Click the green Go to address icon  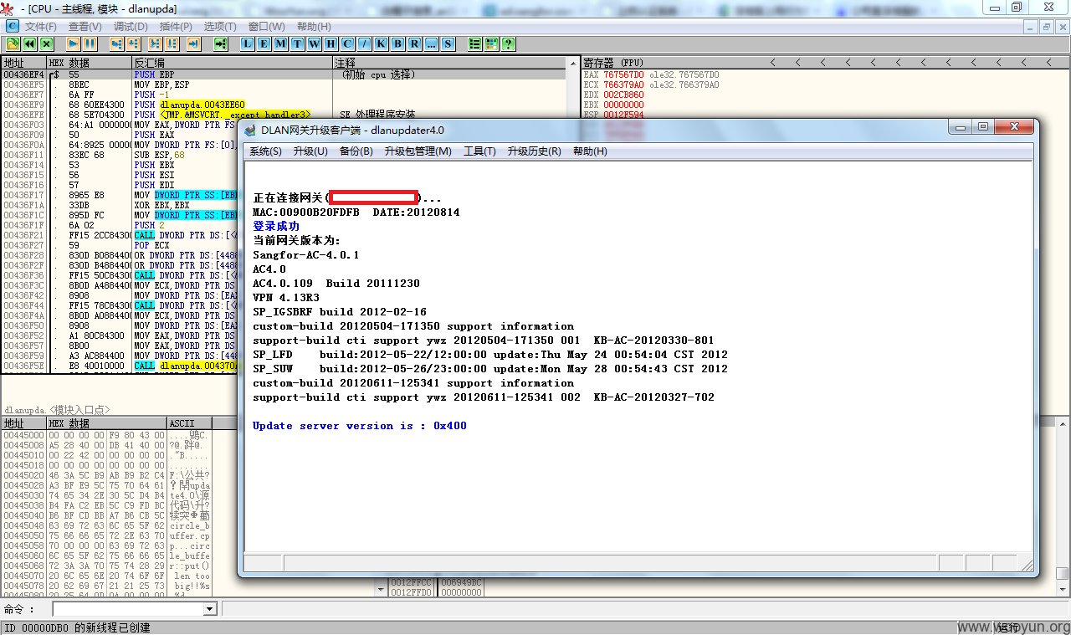220,44
